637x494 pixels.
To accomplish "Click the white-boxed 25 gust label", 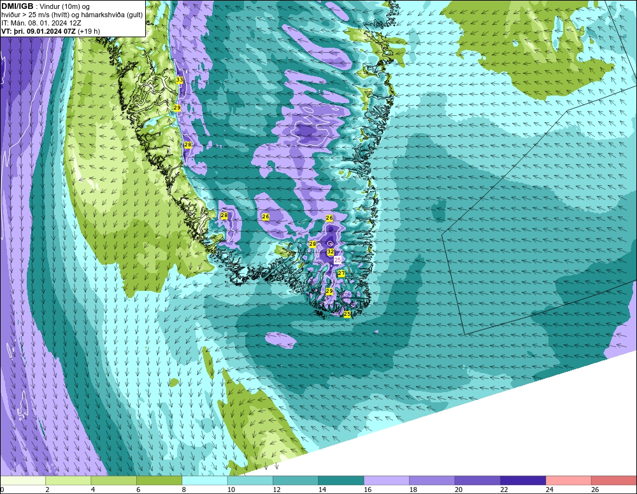I will click(x=338, y=260).
